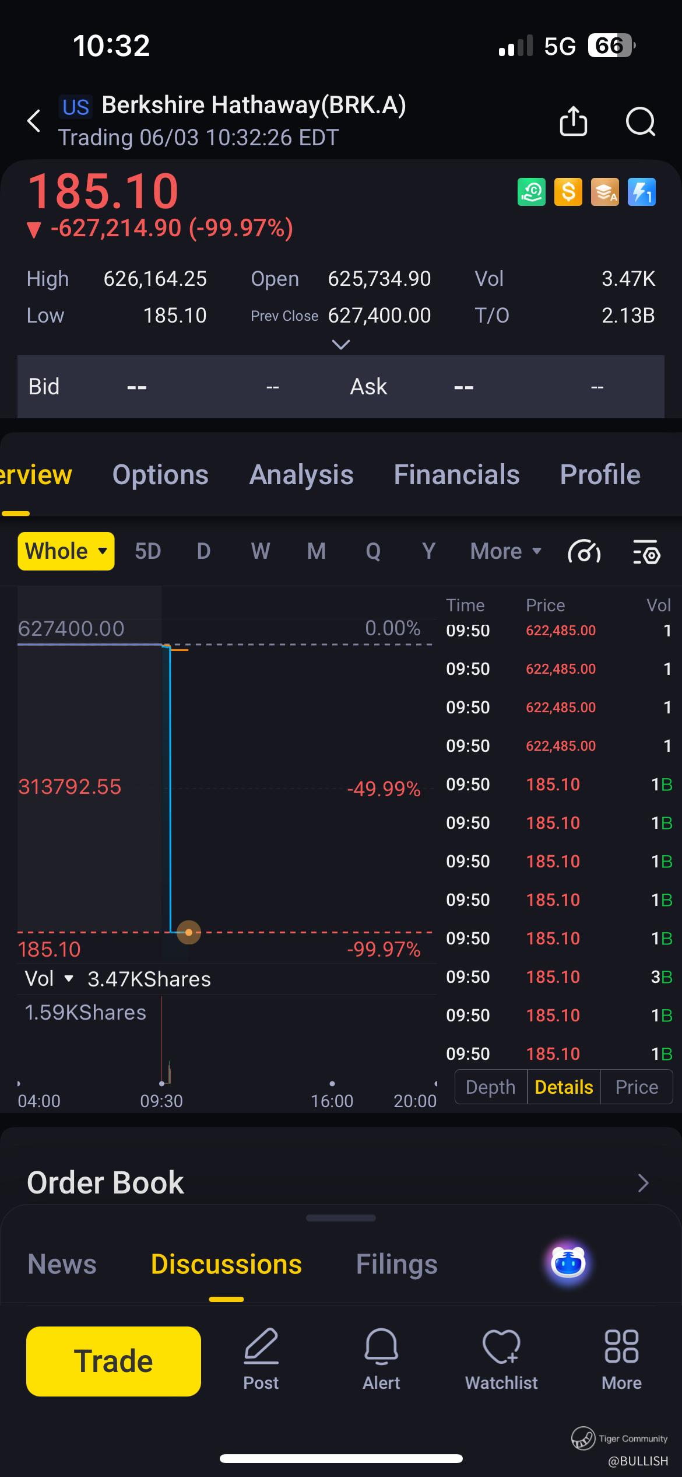Select the M monthly chart period
The height and width of the screenshot is (1477, 682).
[x=317, y=551]
